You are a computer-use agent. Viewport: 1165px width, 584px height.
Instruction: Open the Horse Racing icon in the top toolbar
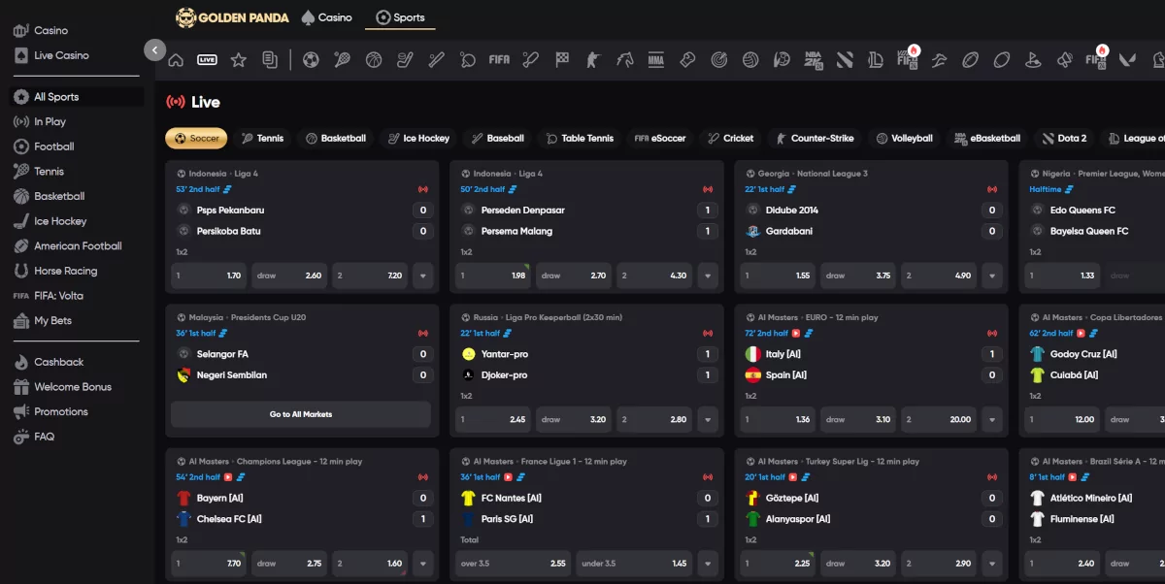(624, 59)
